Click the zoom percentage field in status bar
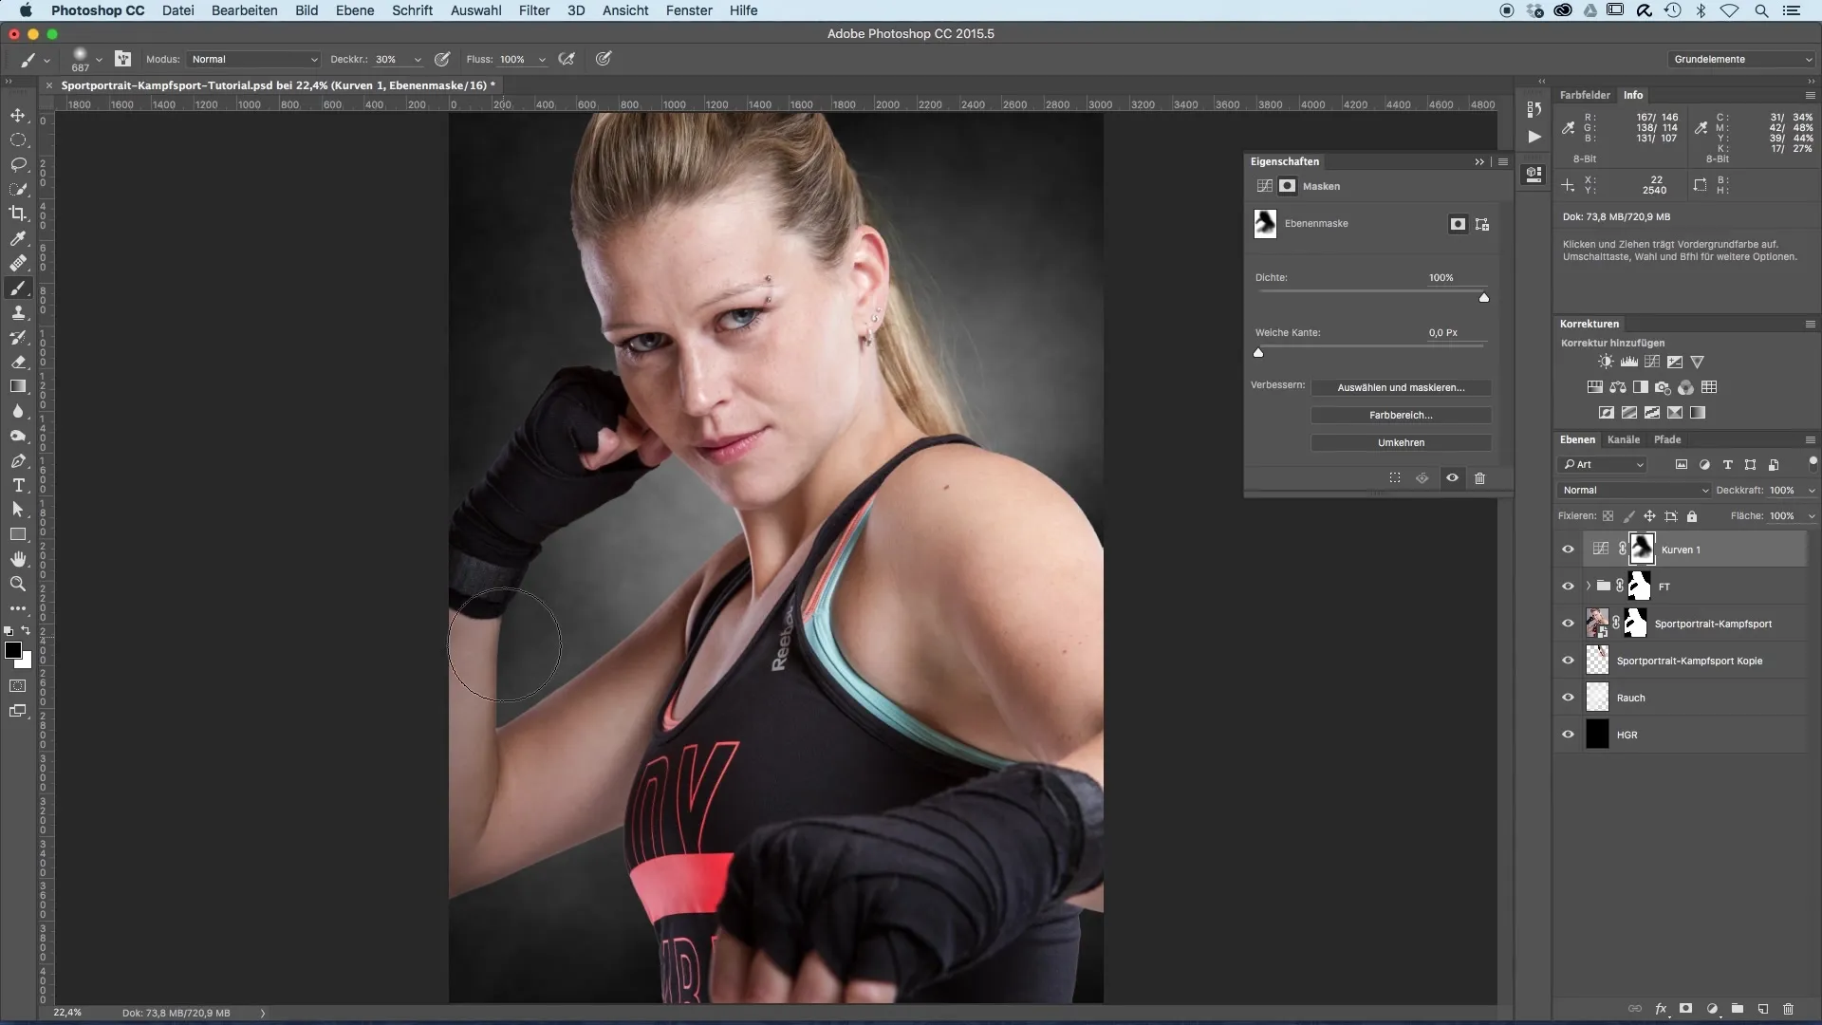Image resolution: width=1822 pixels, height=1025 pixels. 67,1013
